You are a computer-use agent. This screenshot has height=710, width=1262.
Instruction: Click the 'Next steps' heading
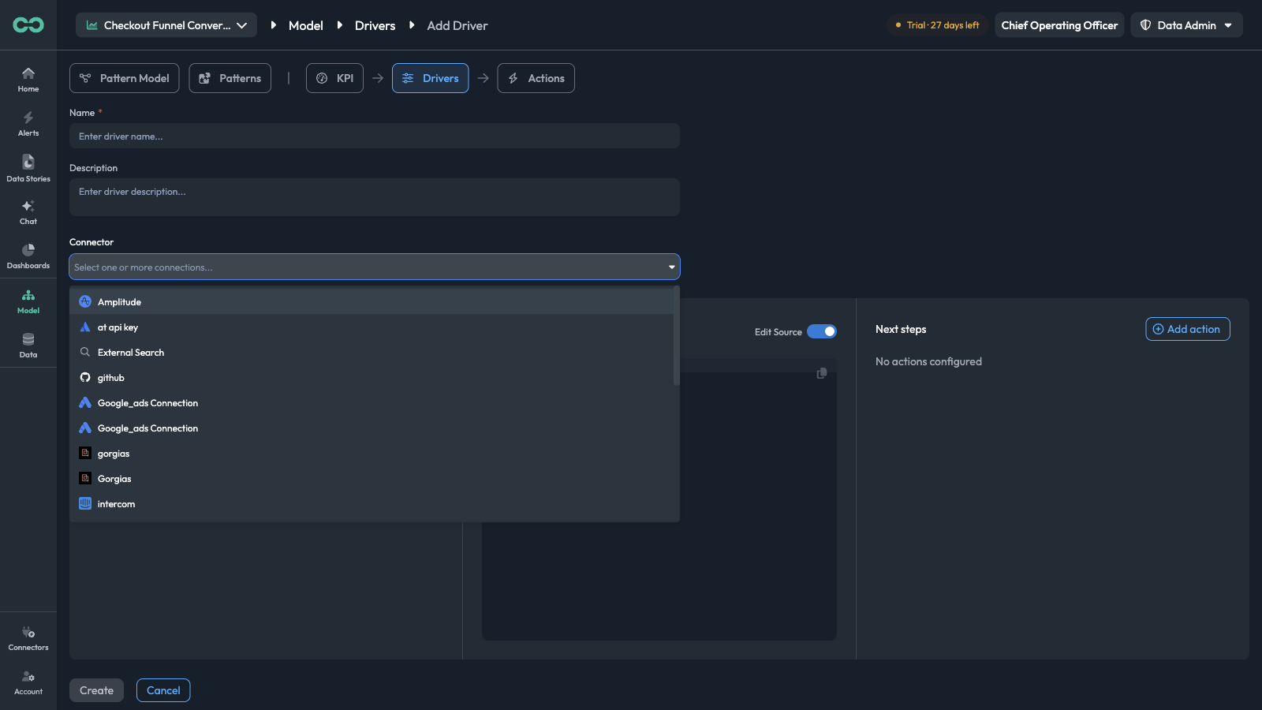tap(901, 329)
